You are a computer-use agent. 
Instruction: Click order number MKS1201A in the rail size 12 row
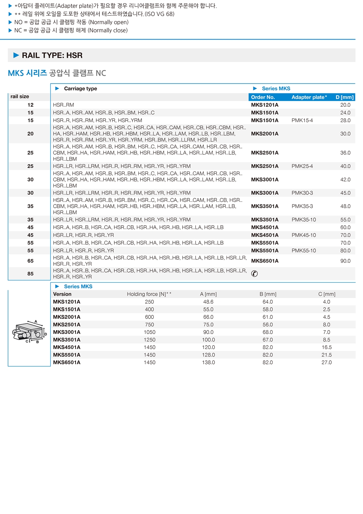point(265,105)
